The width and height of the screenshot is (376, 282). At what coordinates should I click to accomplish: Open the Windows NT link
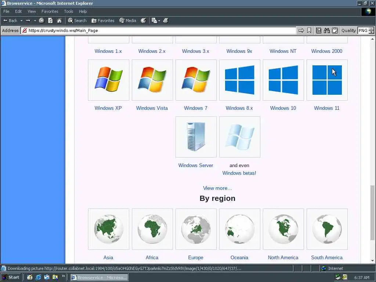pos(283,51)
